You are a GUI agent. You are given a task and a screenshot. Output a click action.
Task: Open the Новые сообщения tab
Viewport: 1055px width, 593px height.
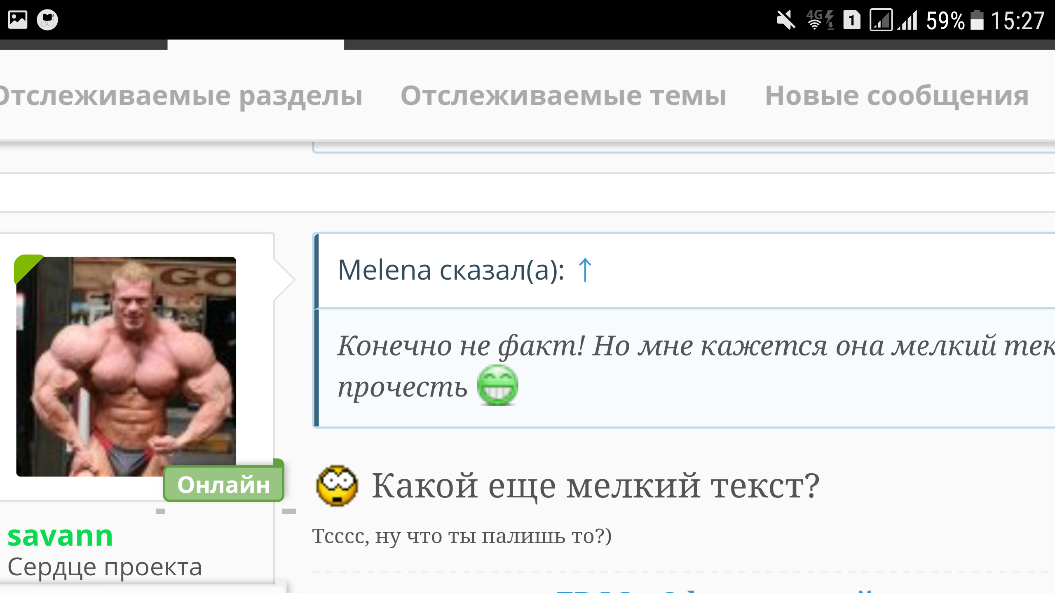pyautogui.click(x=897, y=96)
